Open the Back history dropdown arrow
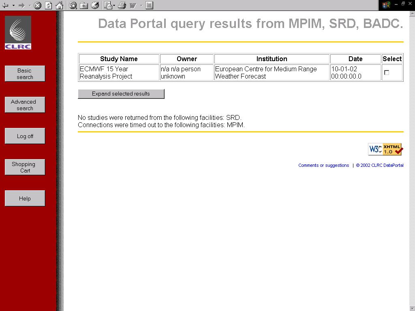 13,5
